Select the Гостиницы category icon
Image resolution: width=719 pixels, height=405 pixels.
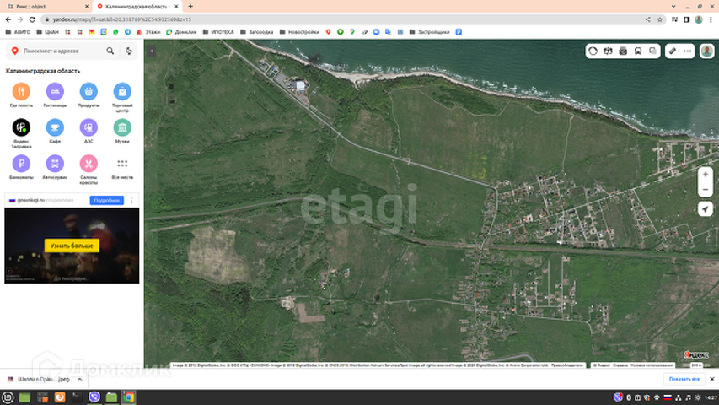click(55, 91)
